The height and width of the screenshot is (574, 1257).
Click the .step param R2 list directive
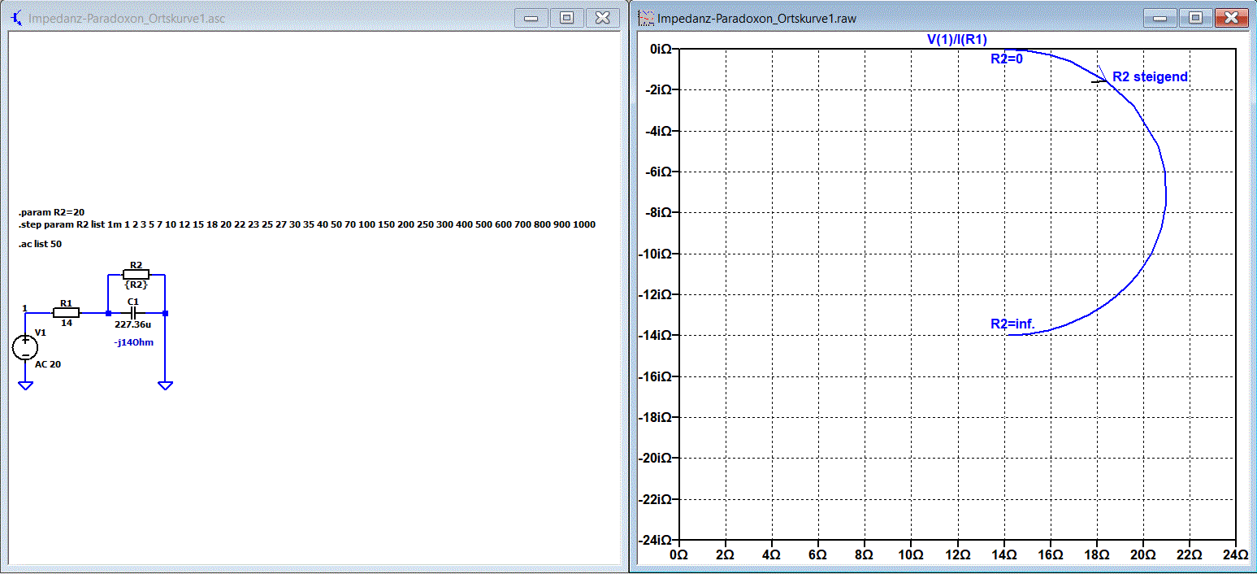(x=307, y=224)
